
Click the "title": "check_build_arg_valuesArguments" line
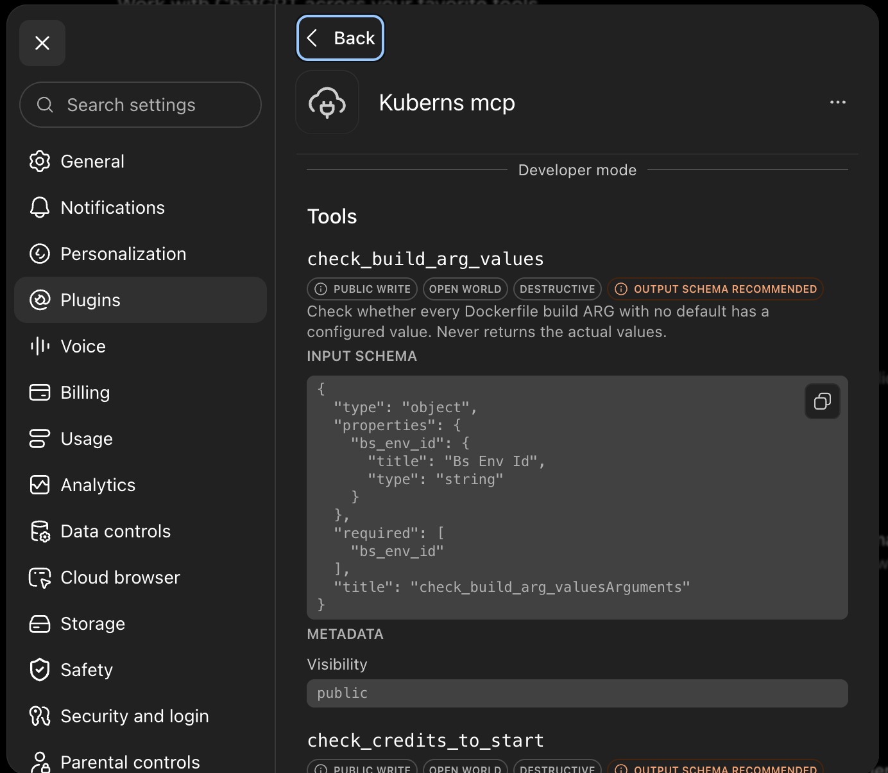[x=512, y=587]
